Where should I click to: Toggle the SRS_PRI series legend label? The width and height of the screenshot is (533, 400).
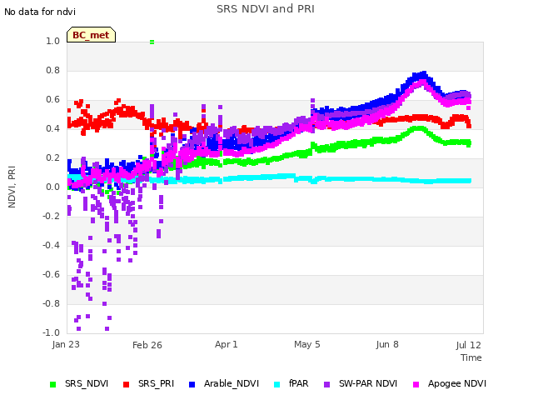pyautogui.click(x=156, y=383)
